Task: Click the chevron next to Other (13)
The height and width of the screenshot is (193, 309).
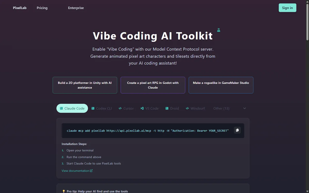Action: (245, 108)
